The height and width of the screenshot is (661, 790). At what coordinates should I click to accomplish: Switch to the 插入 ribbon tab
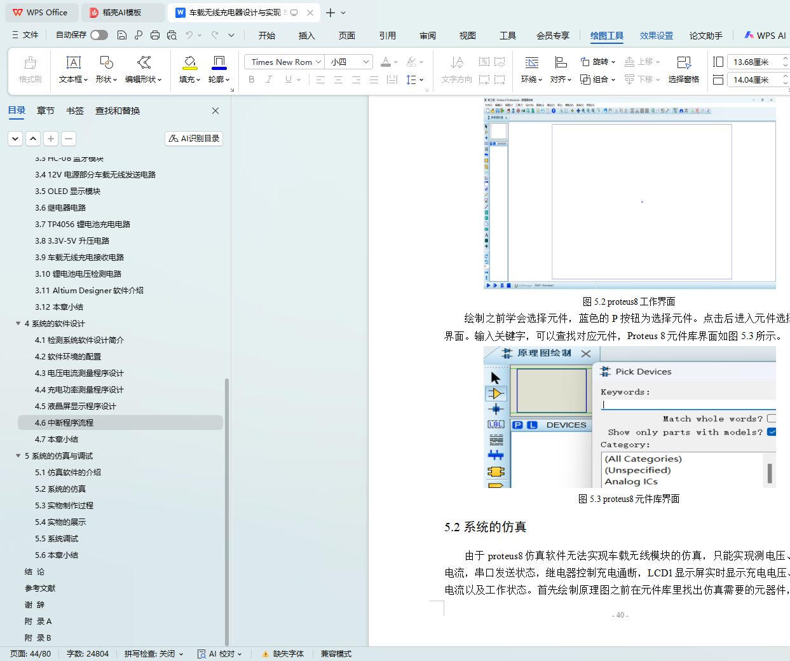pyautogui.click(x=306, y=36)
